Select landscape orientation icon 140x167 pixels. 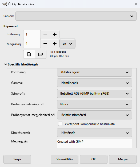click(41, 54)
